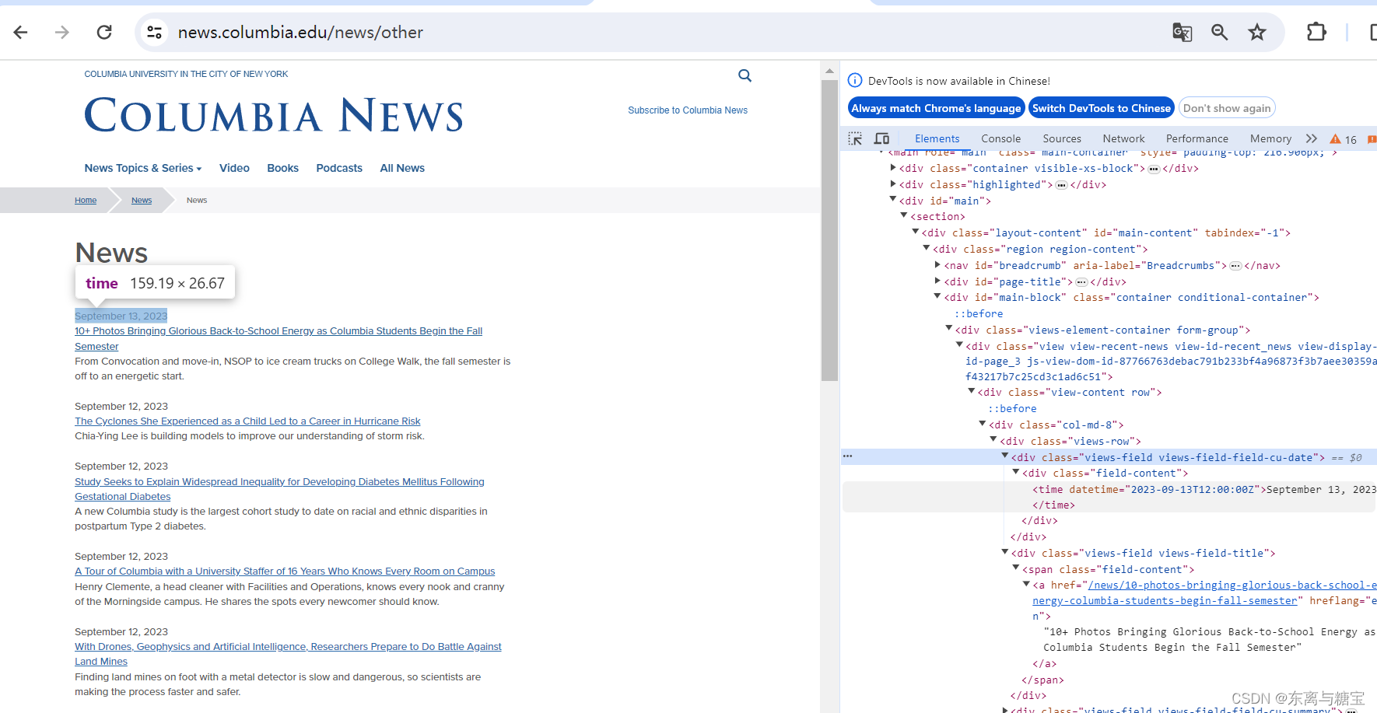Click the highlighted September 13, 2023 date
Screen dimensions: 1377x713
coord(121,316)
